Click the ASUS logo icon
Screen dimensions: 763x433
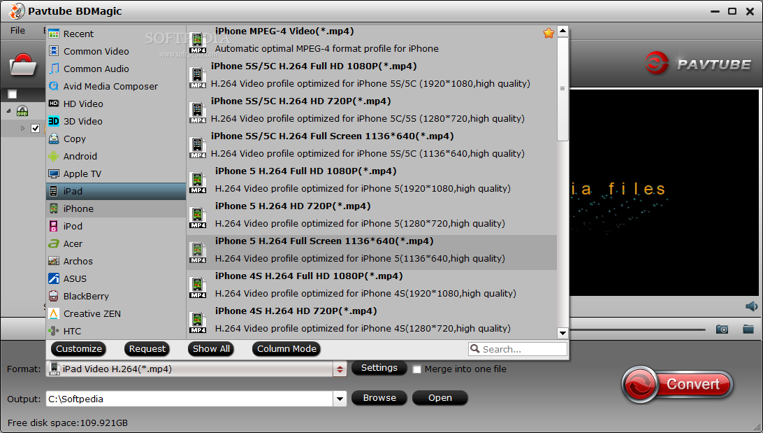(54, 278)
